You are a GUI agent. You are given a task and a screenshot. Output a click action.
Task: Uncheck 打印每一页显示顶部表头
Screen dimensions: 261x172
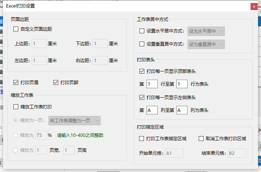(x=142, y=71)
